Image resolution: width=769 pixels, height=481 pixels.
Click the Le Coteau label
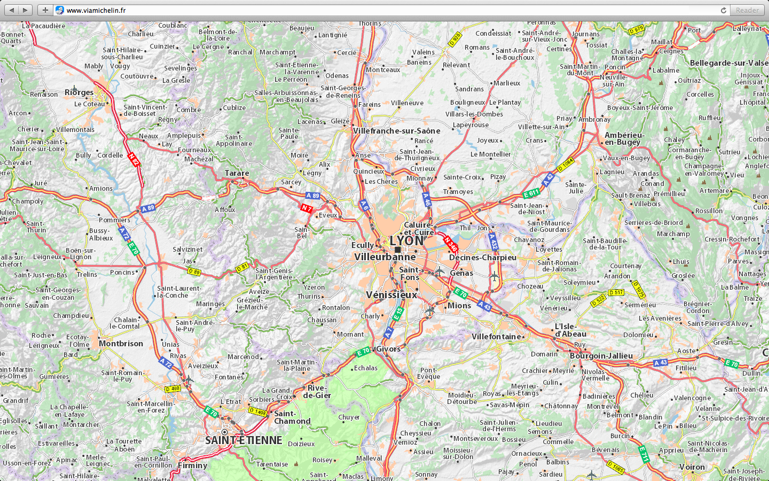coord(90,104)
